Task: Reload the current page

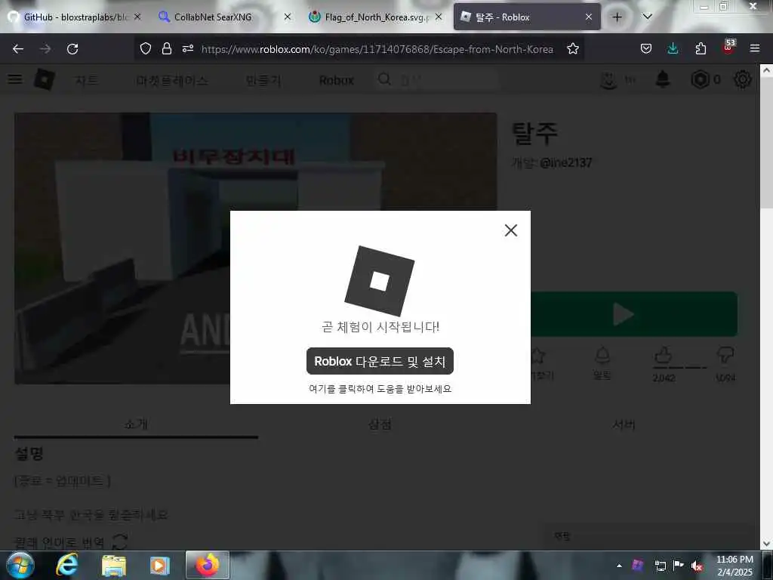Action: click(72, 49)
